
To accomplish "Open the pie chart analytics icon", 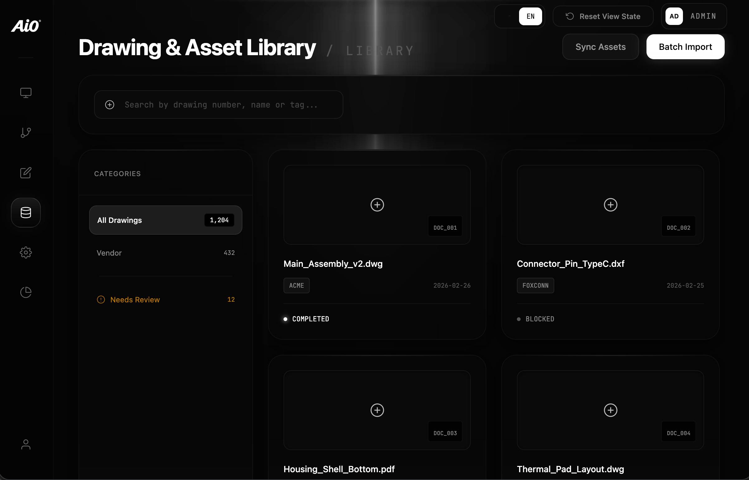I will (x=26, y=292).
